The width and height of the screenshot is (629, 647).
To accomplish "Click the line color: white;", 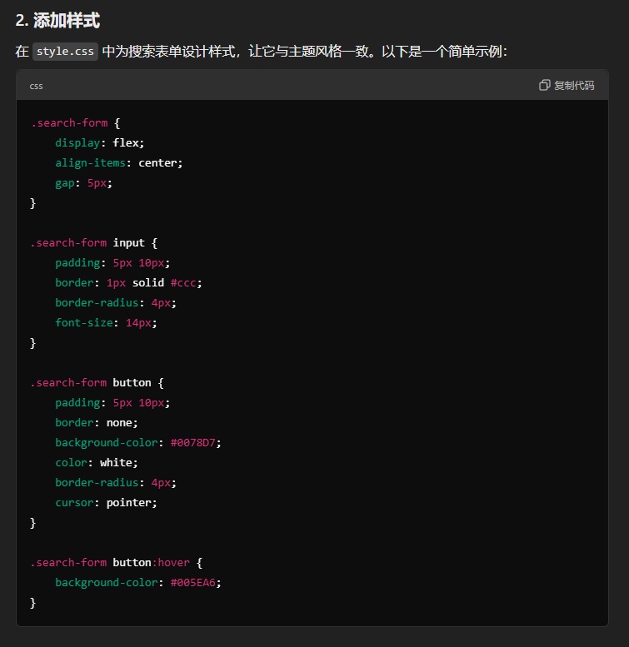I will click(97, 462).
